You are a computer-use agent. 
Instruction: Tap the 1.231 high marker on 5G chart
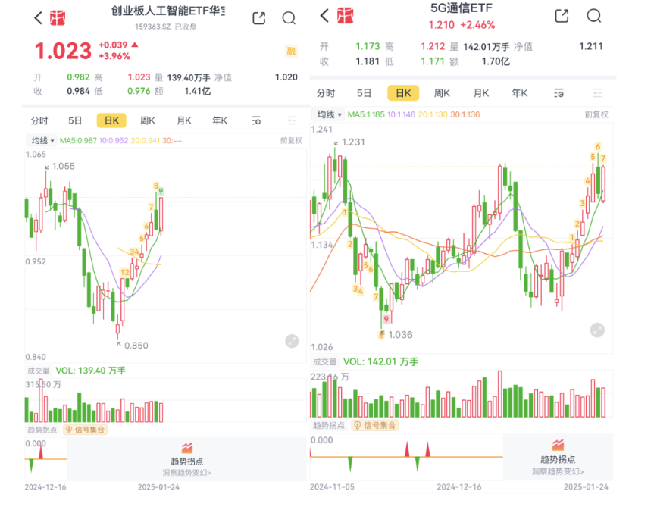(353, 142)
